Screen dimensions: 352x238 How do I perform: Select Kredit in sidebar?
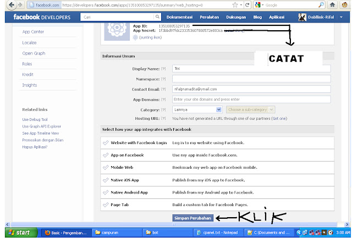click(x=28, y=74)
